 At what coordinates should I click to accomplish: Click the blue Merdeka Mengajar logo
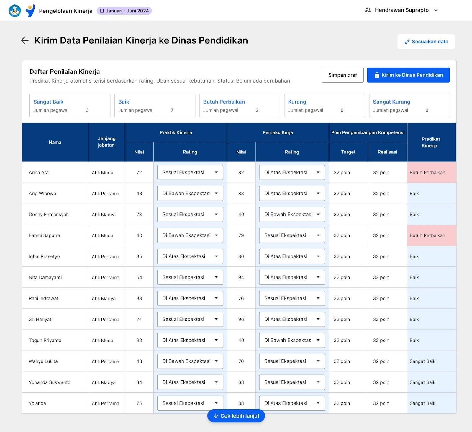(x=30, y=11)
